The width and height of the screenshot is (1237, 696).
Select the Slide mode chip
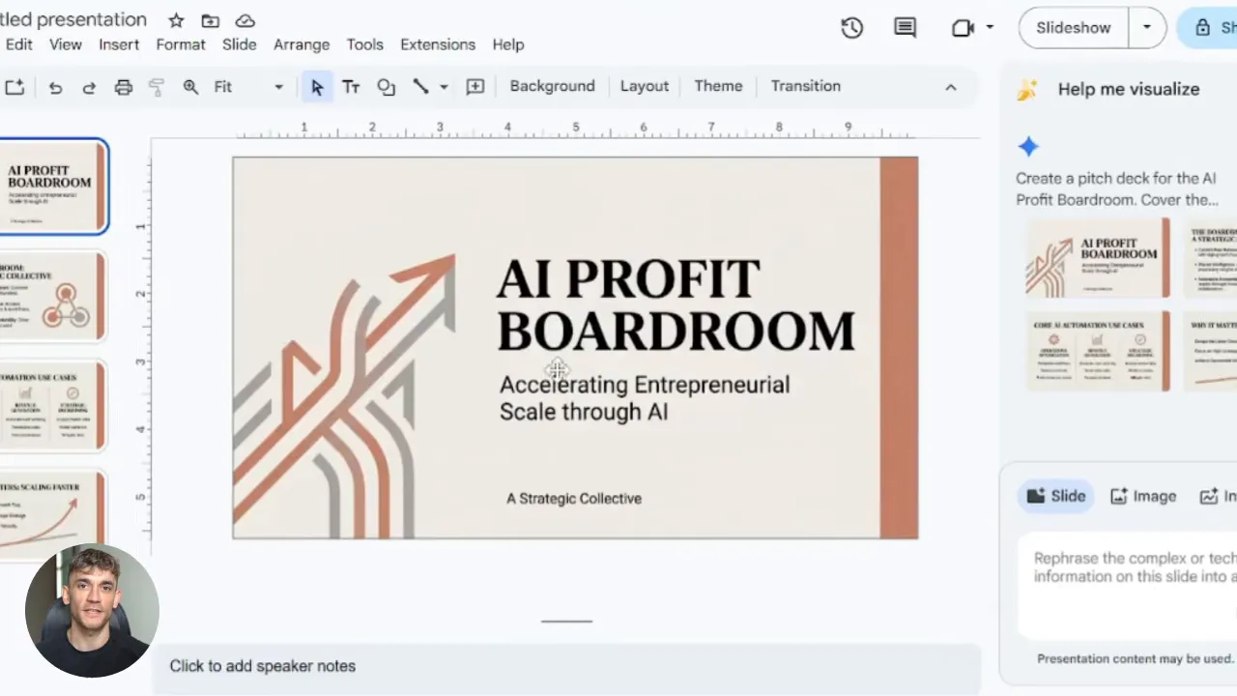tap(1056, 496)
